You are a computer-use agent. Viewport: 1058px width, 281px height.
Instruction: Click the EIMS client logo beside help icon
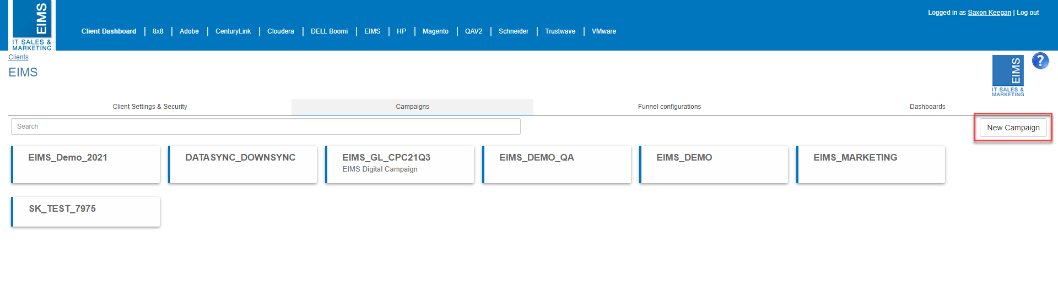click(x=1008, y=76)
